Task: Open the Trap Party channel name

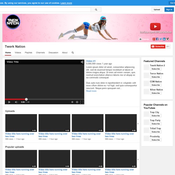Action: coord(155,120)
